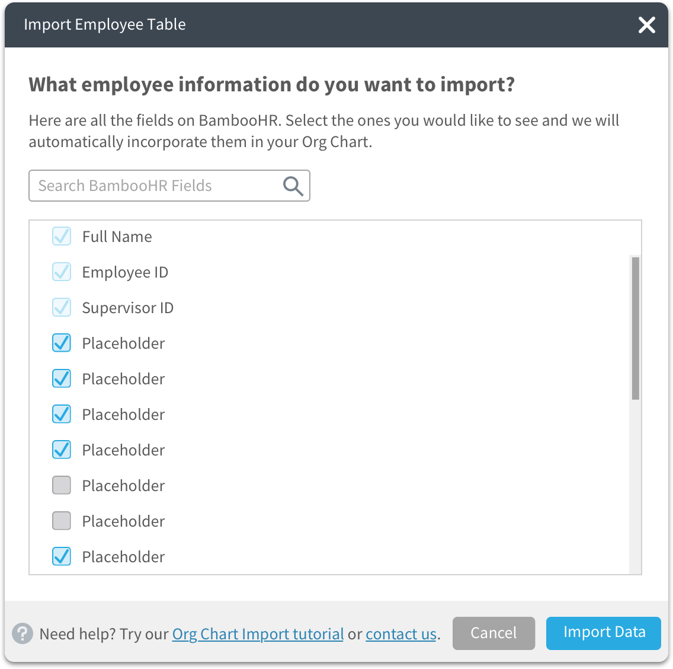Click the Cancel button
The width and height of the screenshot is (673, 669).
tap(493, 633)
